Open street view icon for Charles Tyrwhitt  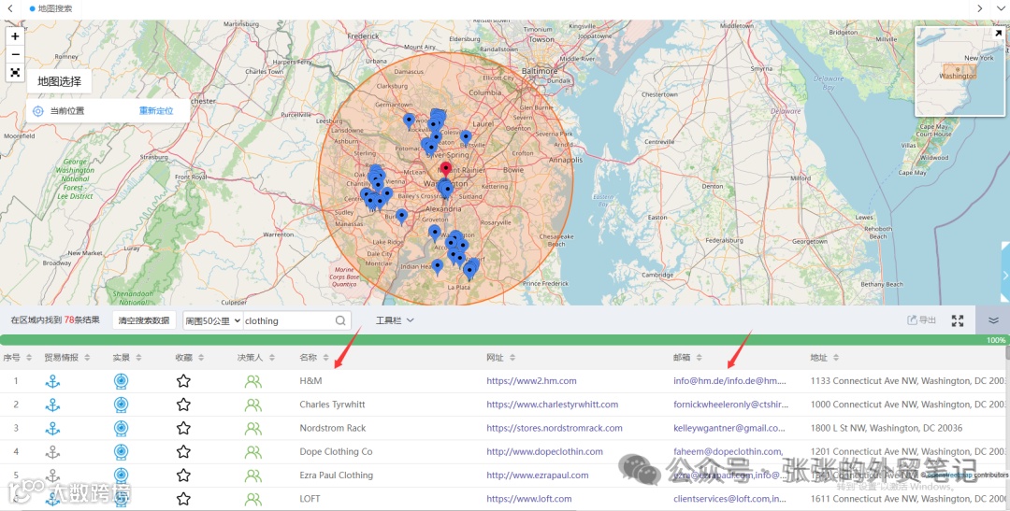point(121,405)
